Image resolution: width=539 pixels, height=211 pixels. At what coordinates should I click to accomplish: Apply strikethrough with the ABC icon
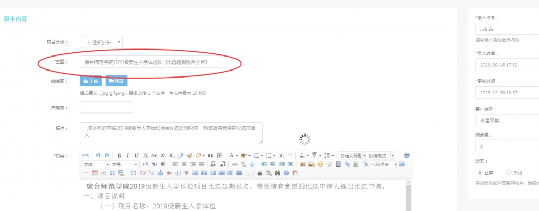coord(154,156)
